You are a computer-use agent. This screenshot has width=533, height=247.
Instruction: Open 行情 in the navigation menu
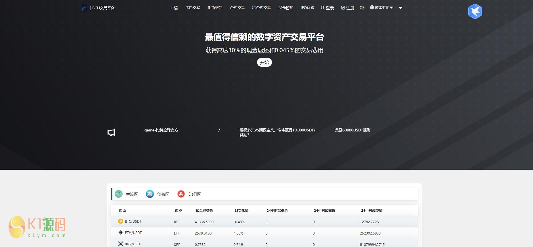point(174,8)
